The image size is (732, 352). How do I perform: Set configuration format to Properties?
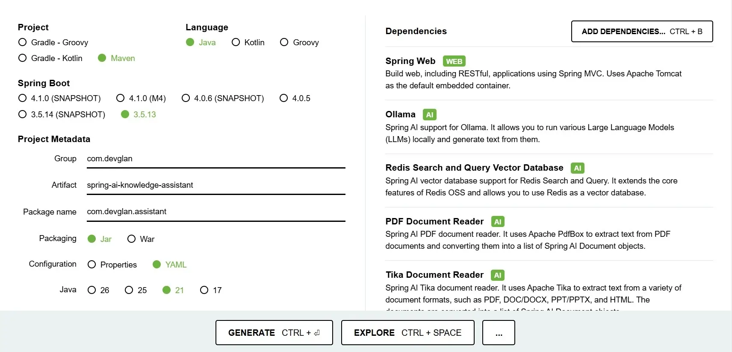91,265
